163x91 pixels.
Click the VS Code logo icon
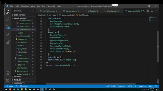coord(7,6)
